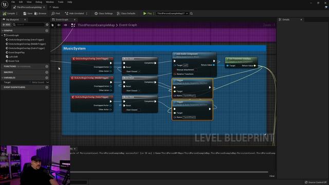Image resolution: width=329 pixels, height=185 pixels.
Task: Open Find in blueprint search
Action: (56, 13)
